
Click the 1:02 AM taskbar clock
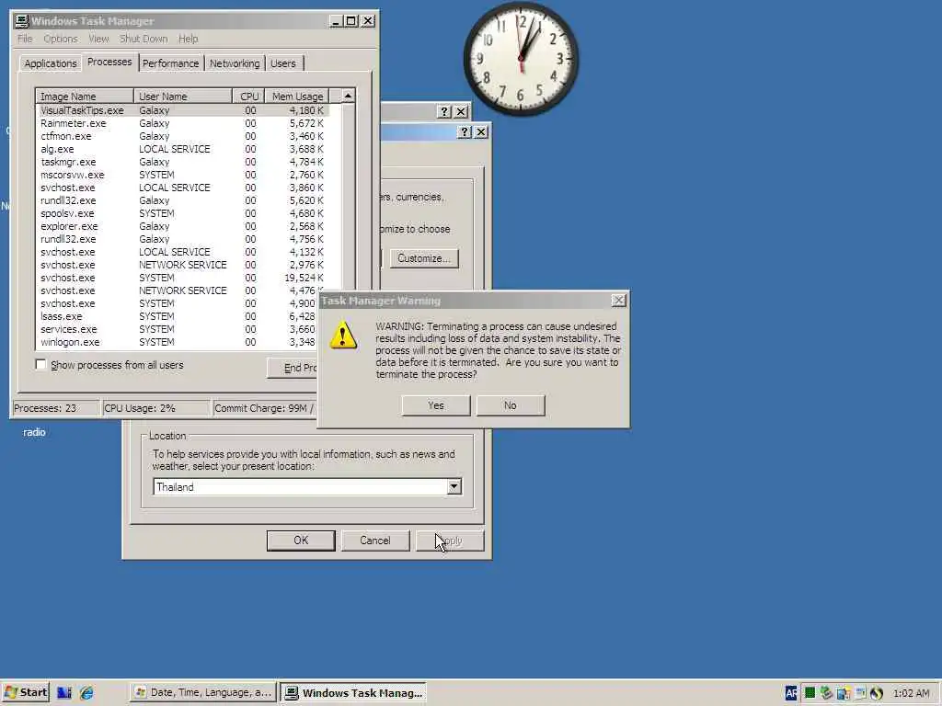click(911, 693)
